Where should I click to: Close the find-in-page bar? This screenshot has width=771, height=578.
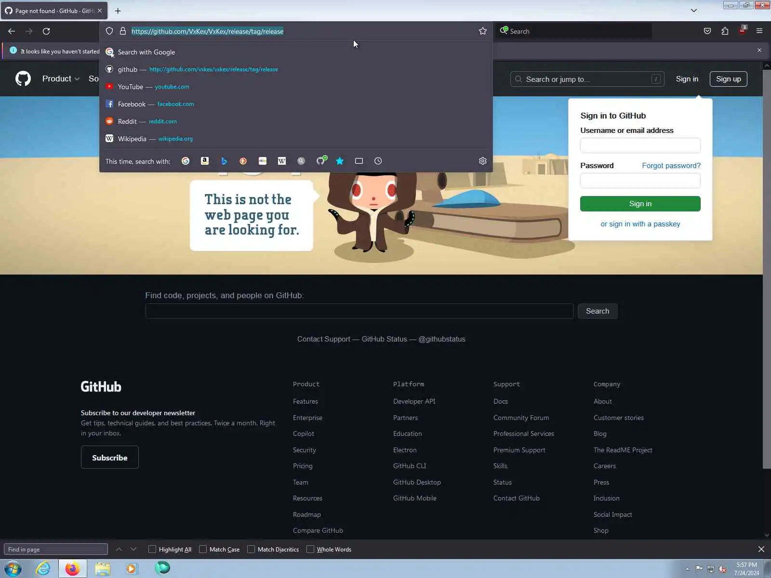click(761, 549)
